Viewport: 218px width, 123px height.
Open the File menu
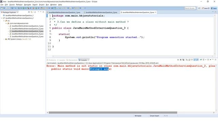click(x=2, y=4)
